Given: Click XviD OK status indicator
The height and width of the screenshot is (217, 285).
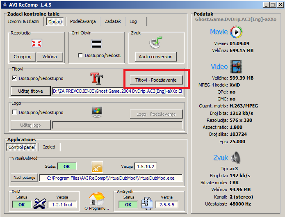Looking at the screenshot, I should (x=22, y=205).
